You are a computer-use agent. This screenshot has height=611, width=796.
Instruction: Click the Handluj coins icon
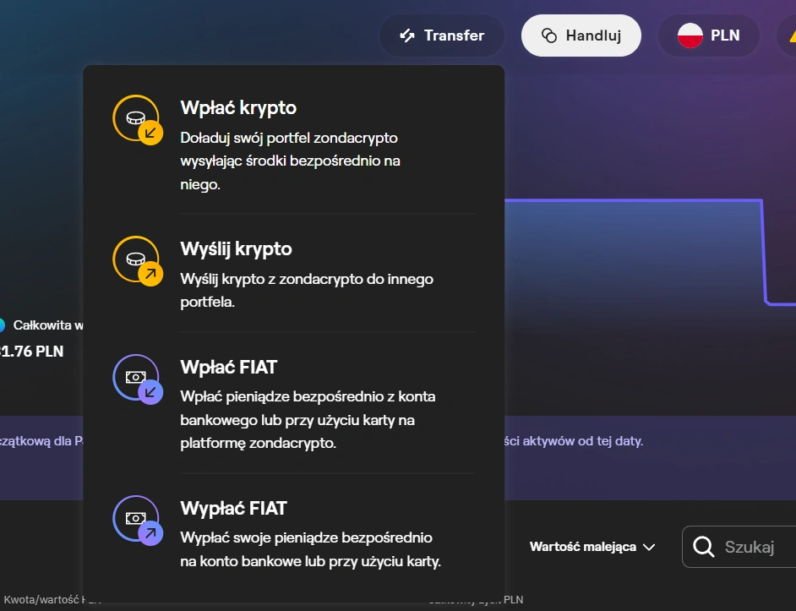[x=549, y=35]
